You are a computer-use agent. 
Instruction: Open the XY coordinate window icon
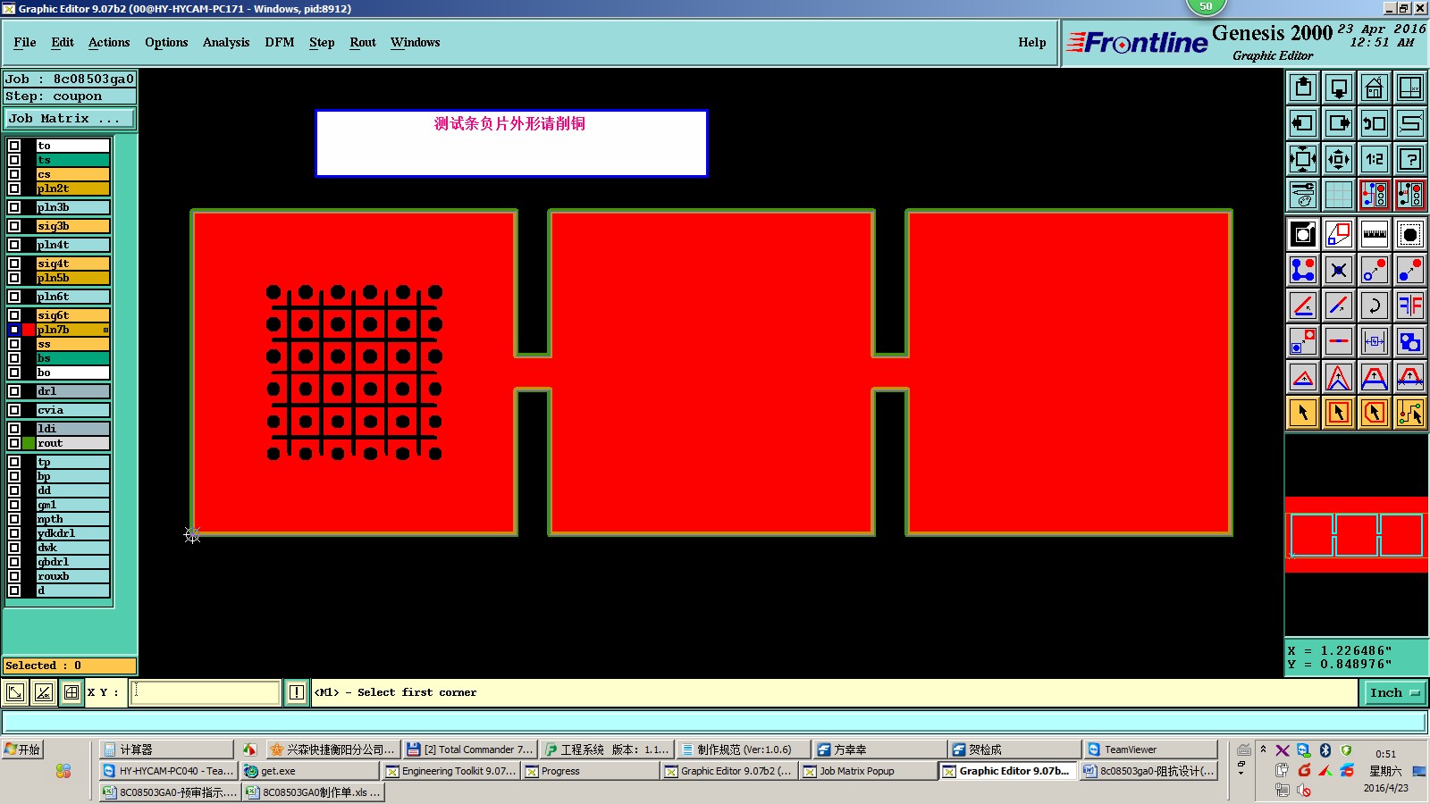(x=1410, y=88)
